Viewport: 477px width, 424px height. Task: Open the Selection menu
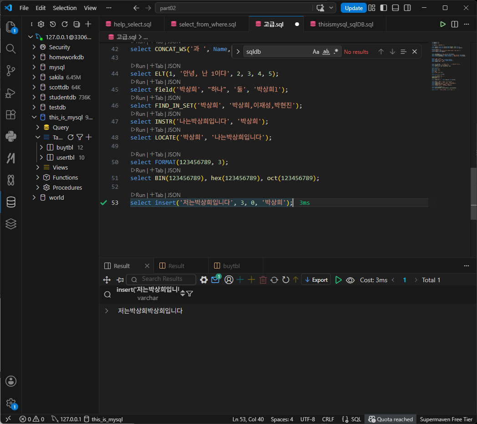[x=65, y=8]
